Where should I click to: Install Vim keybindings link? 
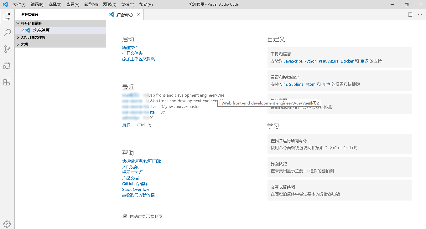(x=283, y=84)
